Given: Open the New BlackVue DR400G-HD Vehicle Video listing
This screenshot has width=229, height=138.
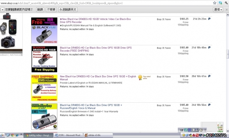Looking at the screenshot, I should [96, 21].
